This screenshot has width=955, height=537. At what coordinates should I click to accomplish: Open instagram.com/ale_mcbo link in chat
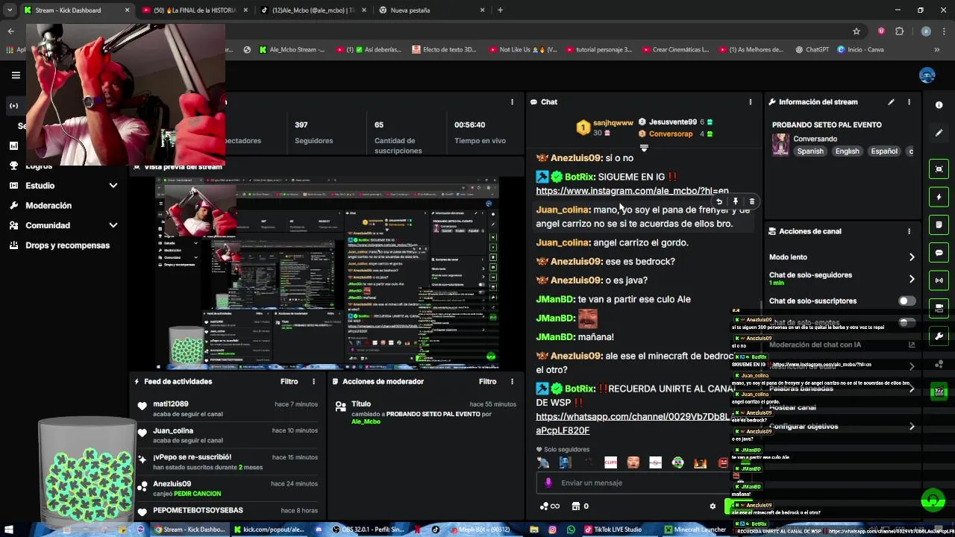pyautogui.click(x=632, y=191)
